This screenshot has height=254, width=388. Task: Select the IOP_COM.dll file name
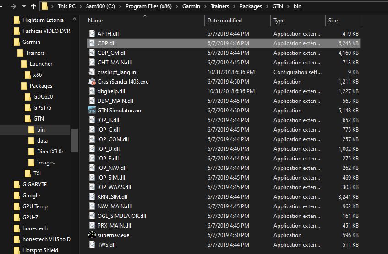[113, 139]
